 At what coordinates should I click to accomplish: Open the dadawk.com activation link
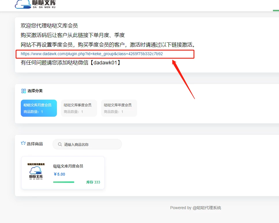pyautogui.click(x=92, y=54)
